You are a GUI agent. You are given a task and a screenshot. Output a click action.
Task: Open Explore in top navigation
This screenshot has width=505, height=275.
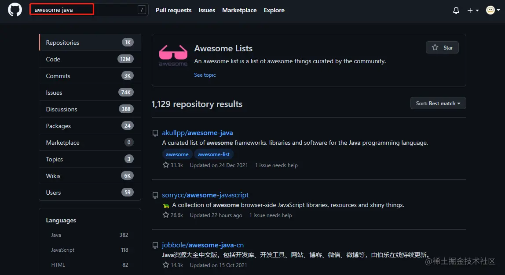[274, 10]
